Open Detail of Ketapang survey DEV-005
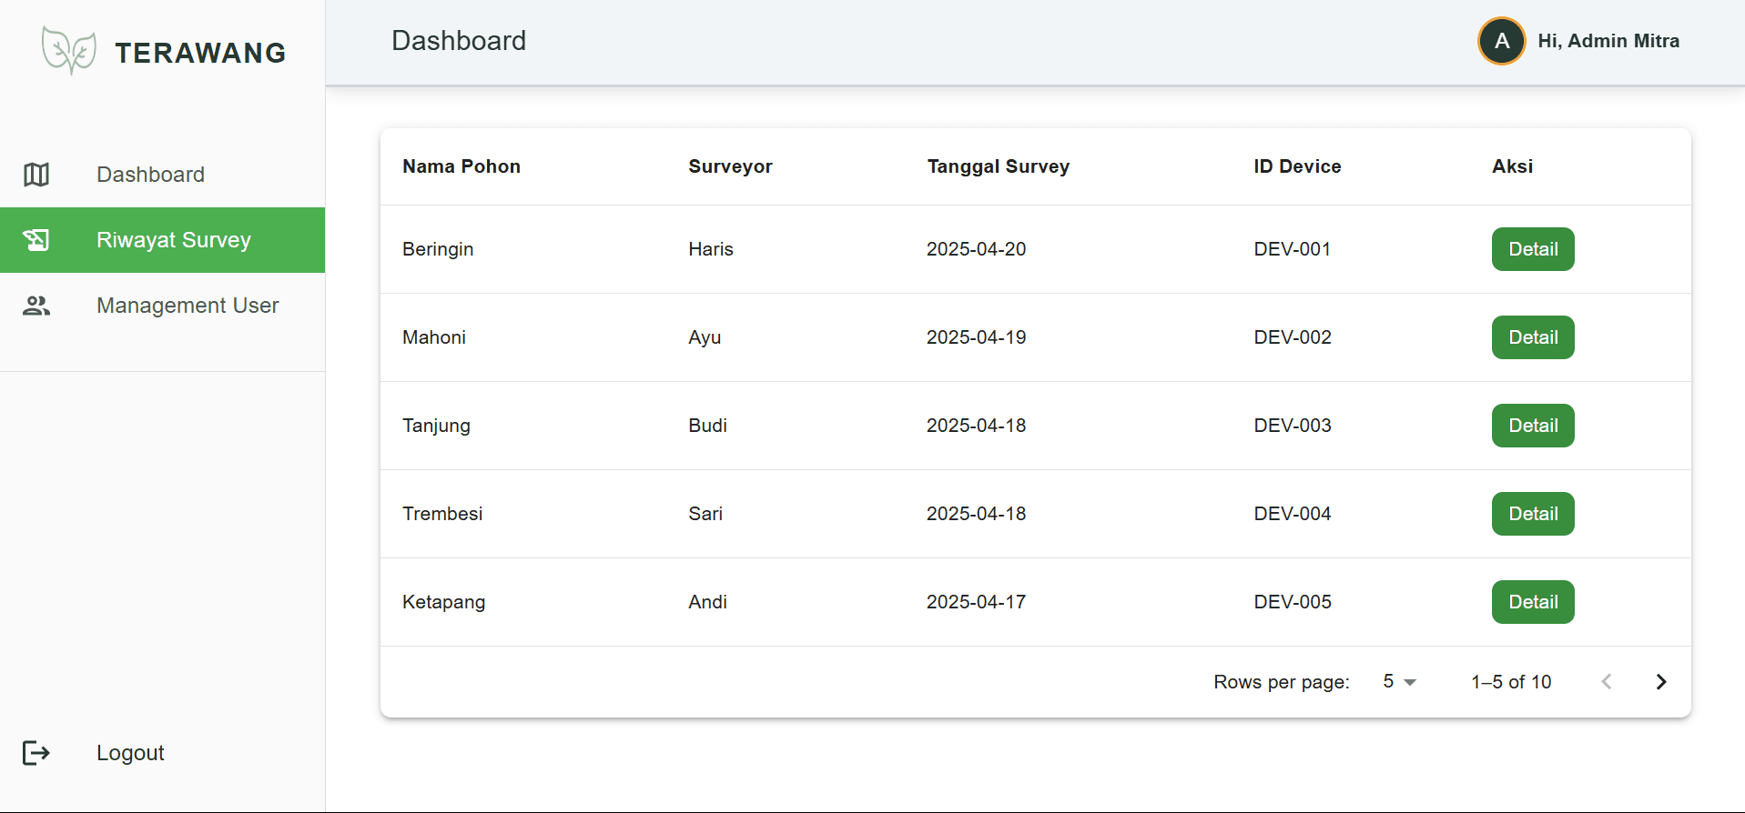Image resolution: width=1745 pixels, height=813 pixels. (1532, 602)
